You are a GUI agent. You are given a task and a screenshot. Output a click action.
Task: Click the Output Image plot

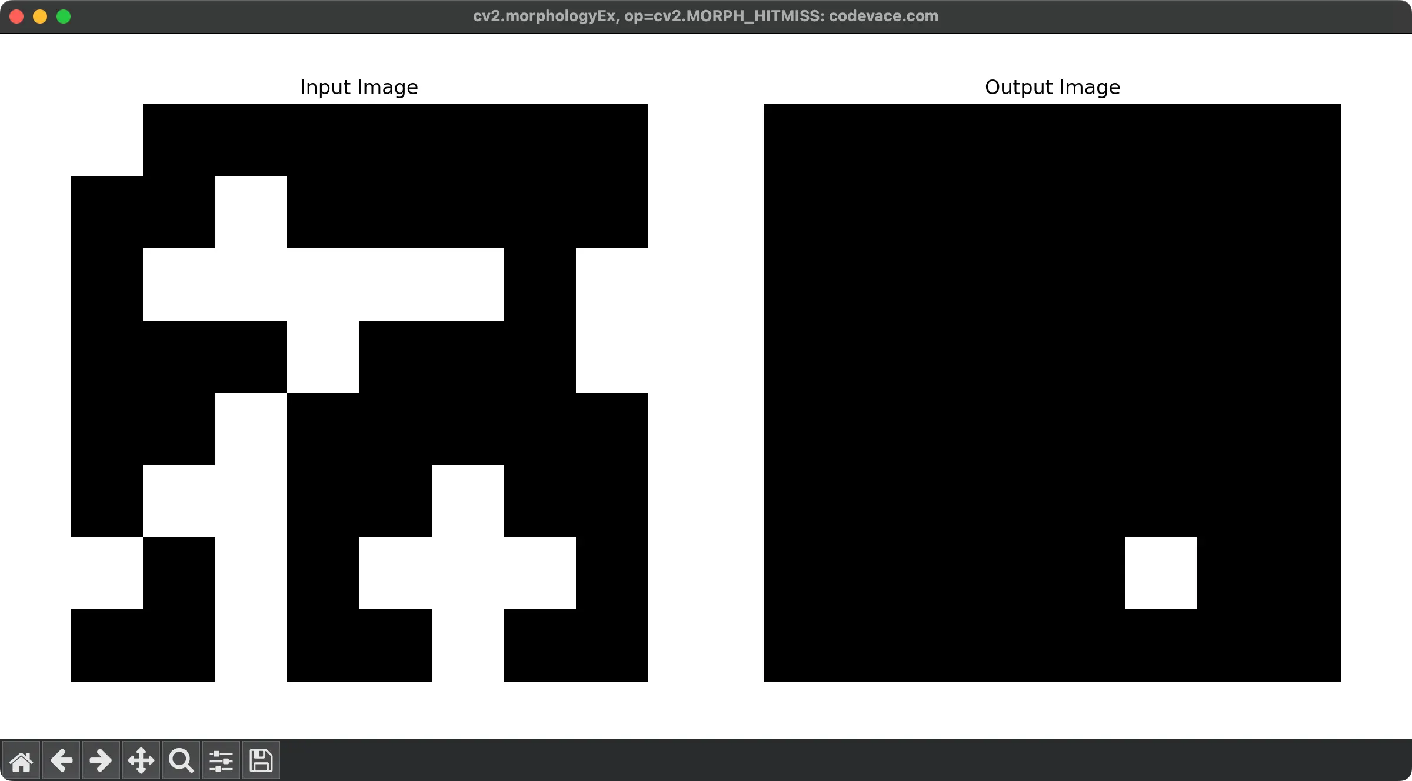pyautogui.click(x=1053, y=393)
